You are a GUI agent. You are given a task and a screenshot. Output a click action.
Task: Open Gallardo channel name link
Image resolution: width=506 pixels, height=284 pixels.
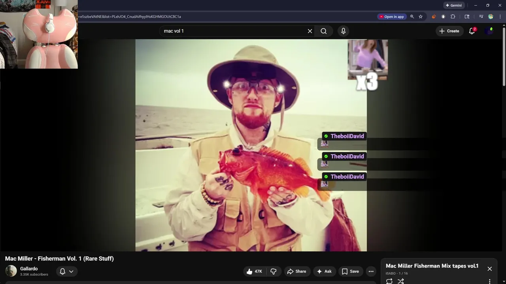(29, 269)
